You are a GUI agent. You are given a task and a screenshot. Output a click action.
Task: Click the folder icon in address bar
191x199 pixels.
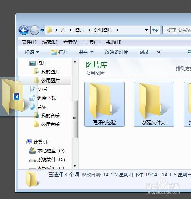(x=49, y=30)
